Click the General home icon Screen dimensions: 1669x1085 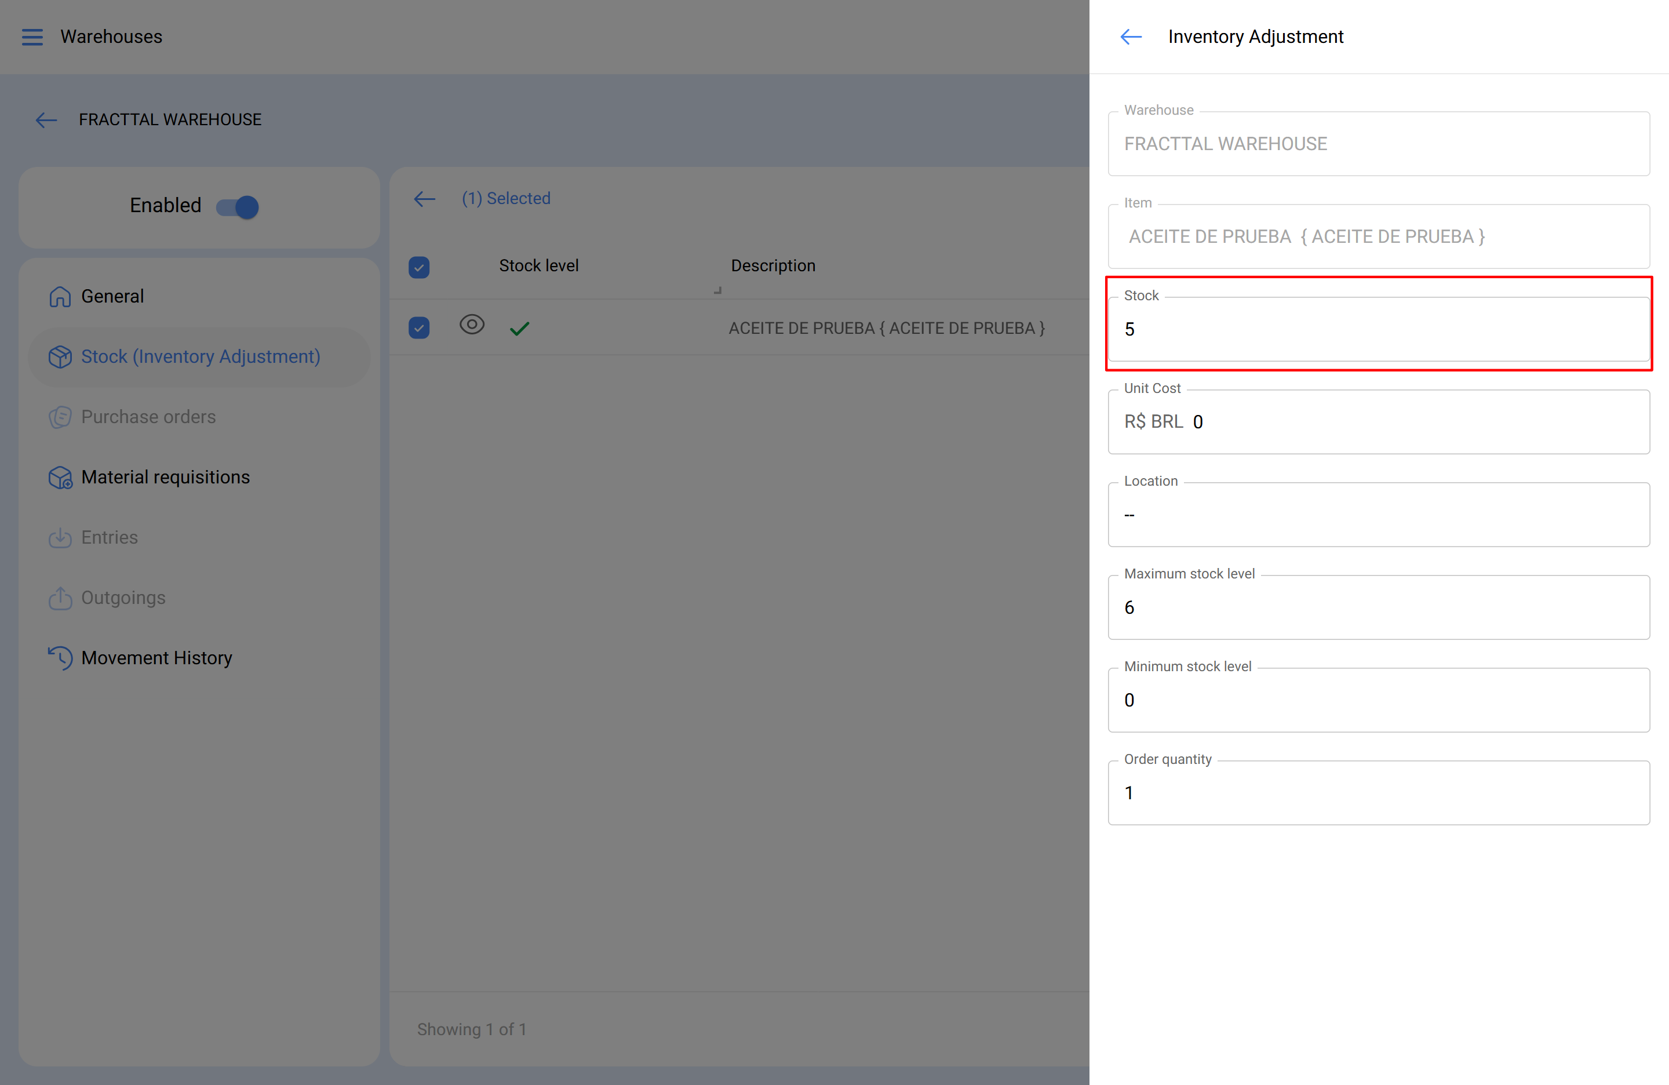(x=60, y=297)
